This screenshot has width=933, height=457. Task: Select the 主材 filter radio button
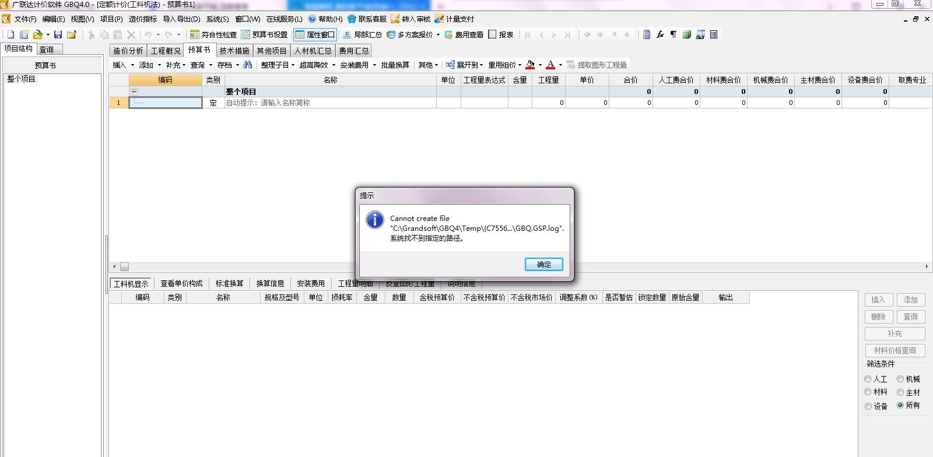(x=901, y=392)
